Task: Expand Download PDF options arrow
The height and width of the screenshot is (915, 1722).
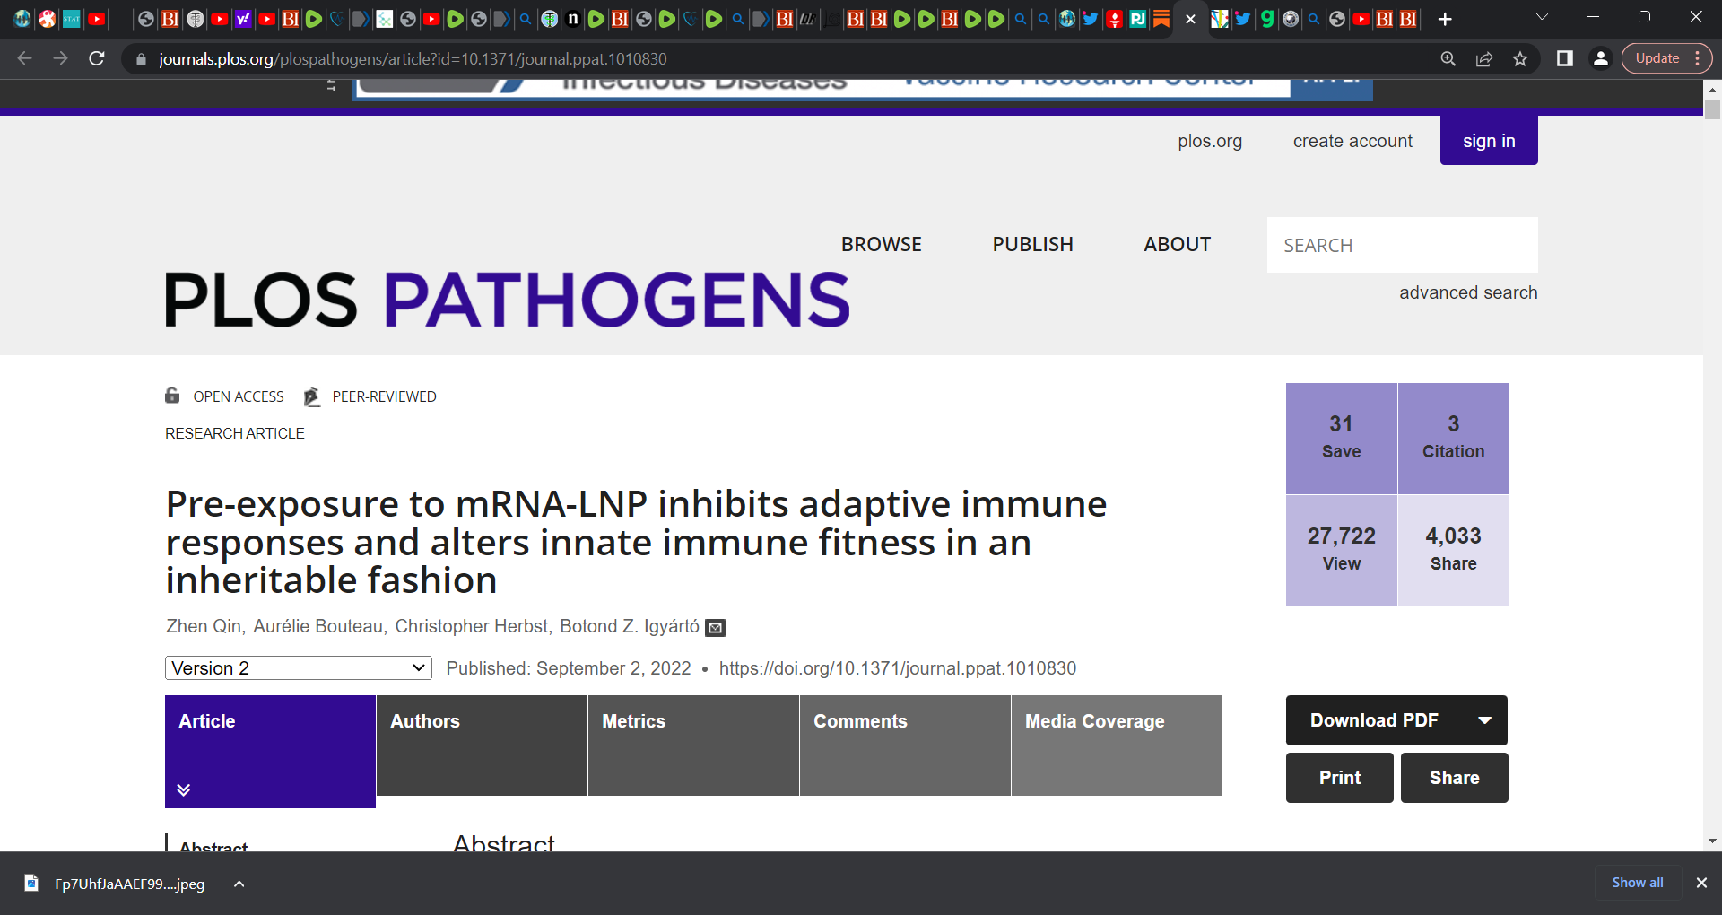Action: coord(1485,720)
